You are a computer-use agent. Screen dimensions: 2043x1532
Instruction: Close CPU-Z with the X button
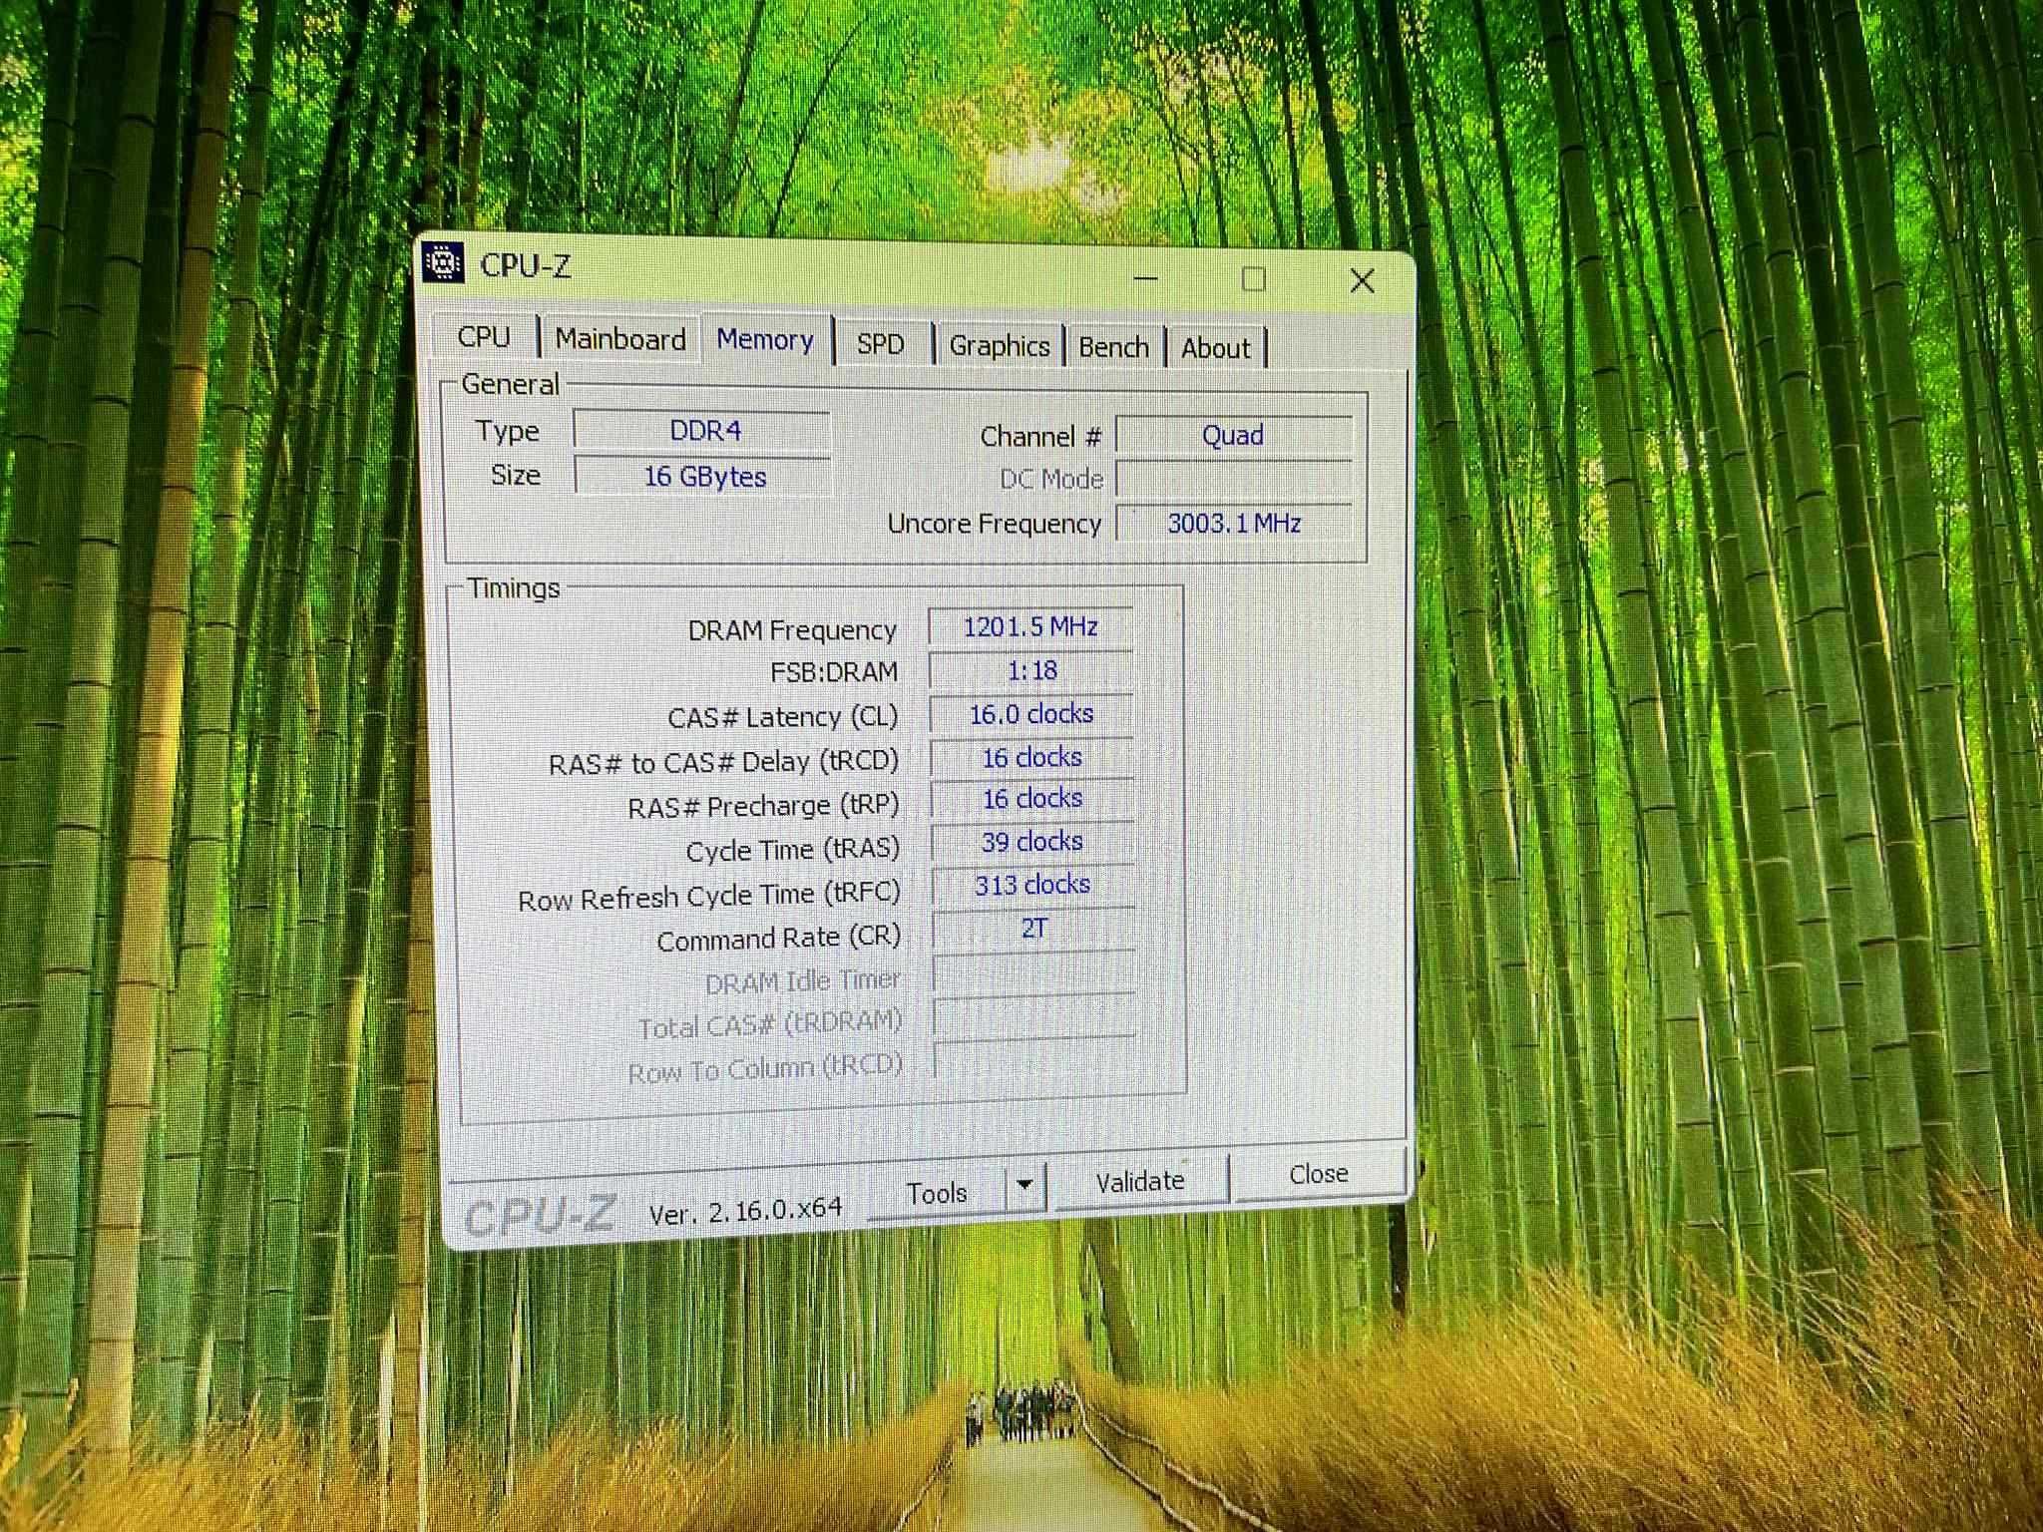point(1362,281)
